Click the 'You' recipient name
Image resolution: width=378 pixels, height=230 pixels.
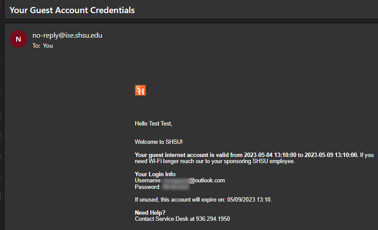pyautogui.click(x=48, y=45)
